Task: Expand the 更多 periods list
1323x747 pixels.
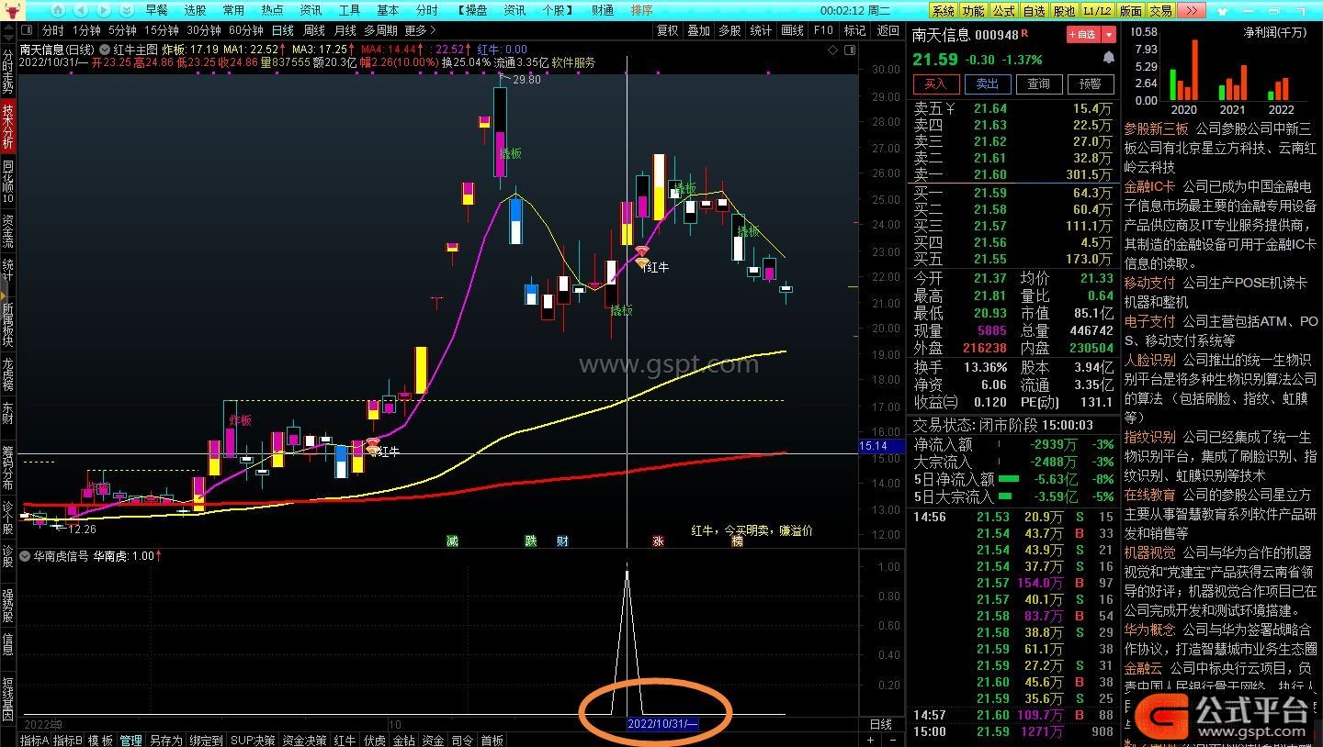Action: click(421, 30)
